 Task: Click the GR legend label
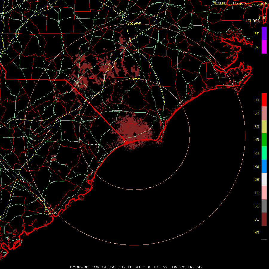[x=256, y=113]
